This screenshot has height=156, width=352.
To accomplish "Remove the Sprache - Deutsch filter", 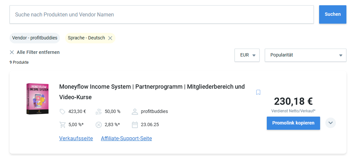I will pos(110,38).
